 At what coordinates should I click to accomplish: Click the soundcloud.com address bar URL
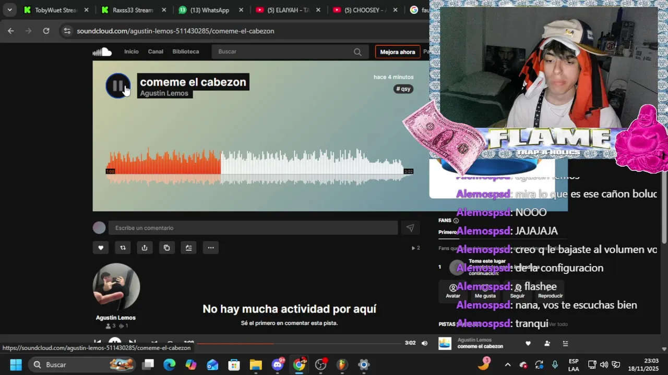click(x=175, y=31)
